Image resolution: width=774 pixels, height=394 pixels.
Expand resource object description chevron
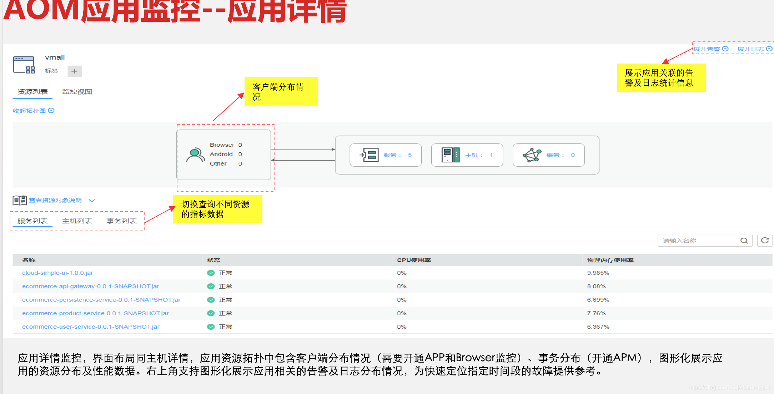click(92, 201)
